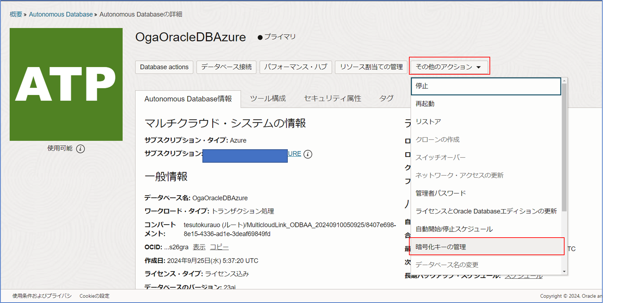Image resolution: width=642 pixels, height=303 pixels.
Task: Click the Autonomous Databaseの詳細 breadcrumb text
Action: coord(141,14)
